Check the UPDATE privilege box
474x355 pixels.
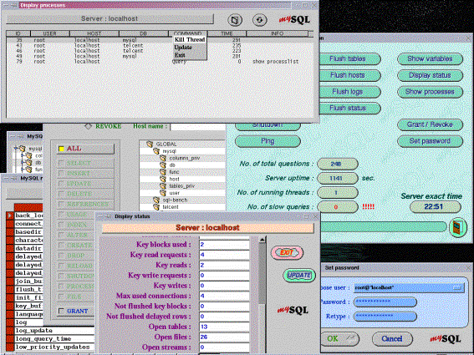point(61,184)
